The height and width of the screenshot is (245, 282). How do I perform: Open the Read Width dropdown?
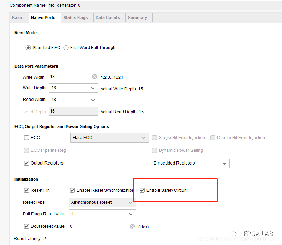(93, 100)
